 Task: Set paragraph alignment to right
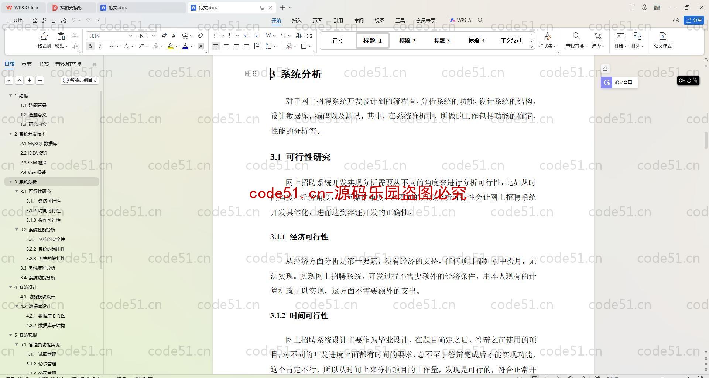tap(236, 46)
